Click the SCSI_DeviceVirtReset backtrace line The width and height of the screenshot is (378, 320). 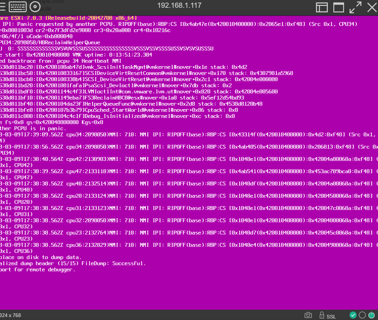coord(139,79)
